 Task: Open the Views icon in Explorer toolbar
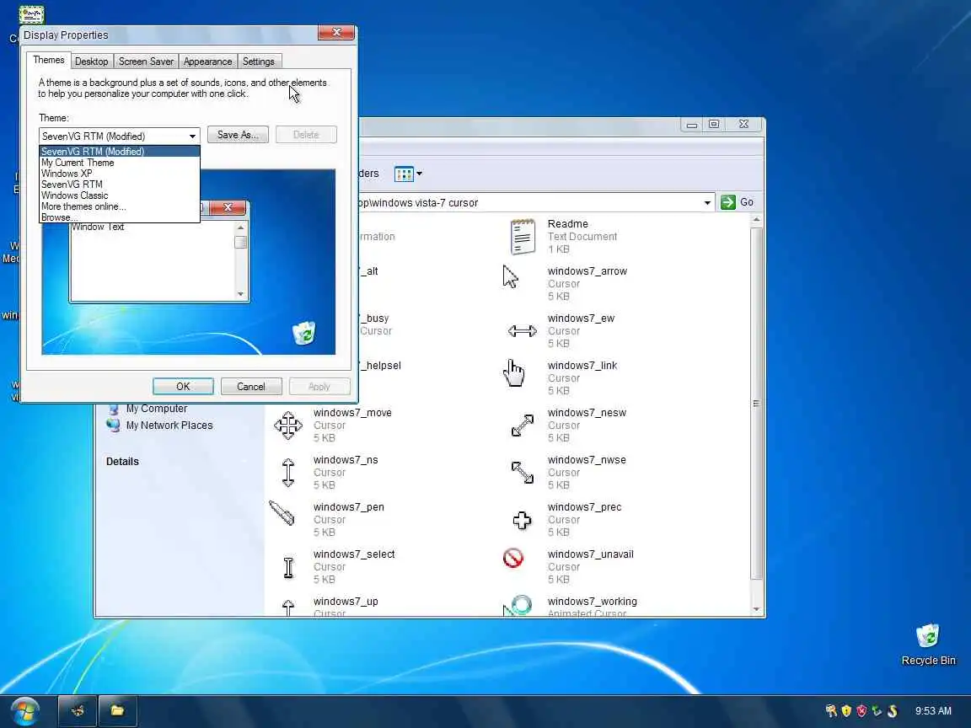click(404, 174)
